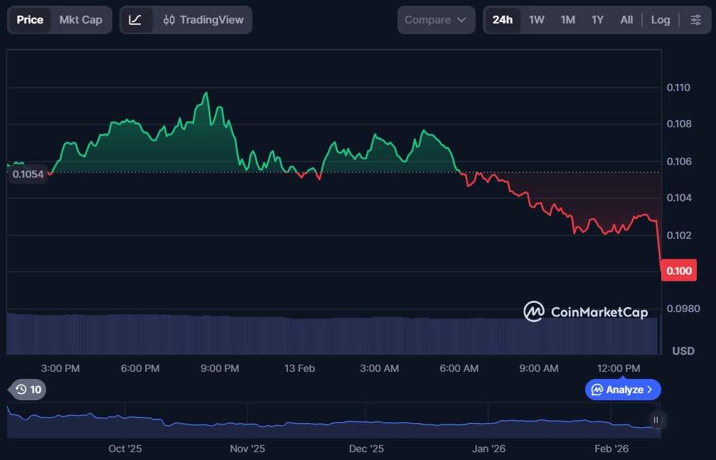
Task: Switch chart to Mkt Cap view
Action: 80,20
